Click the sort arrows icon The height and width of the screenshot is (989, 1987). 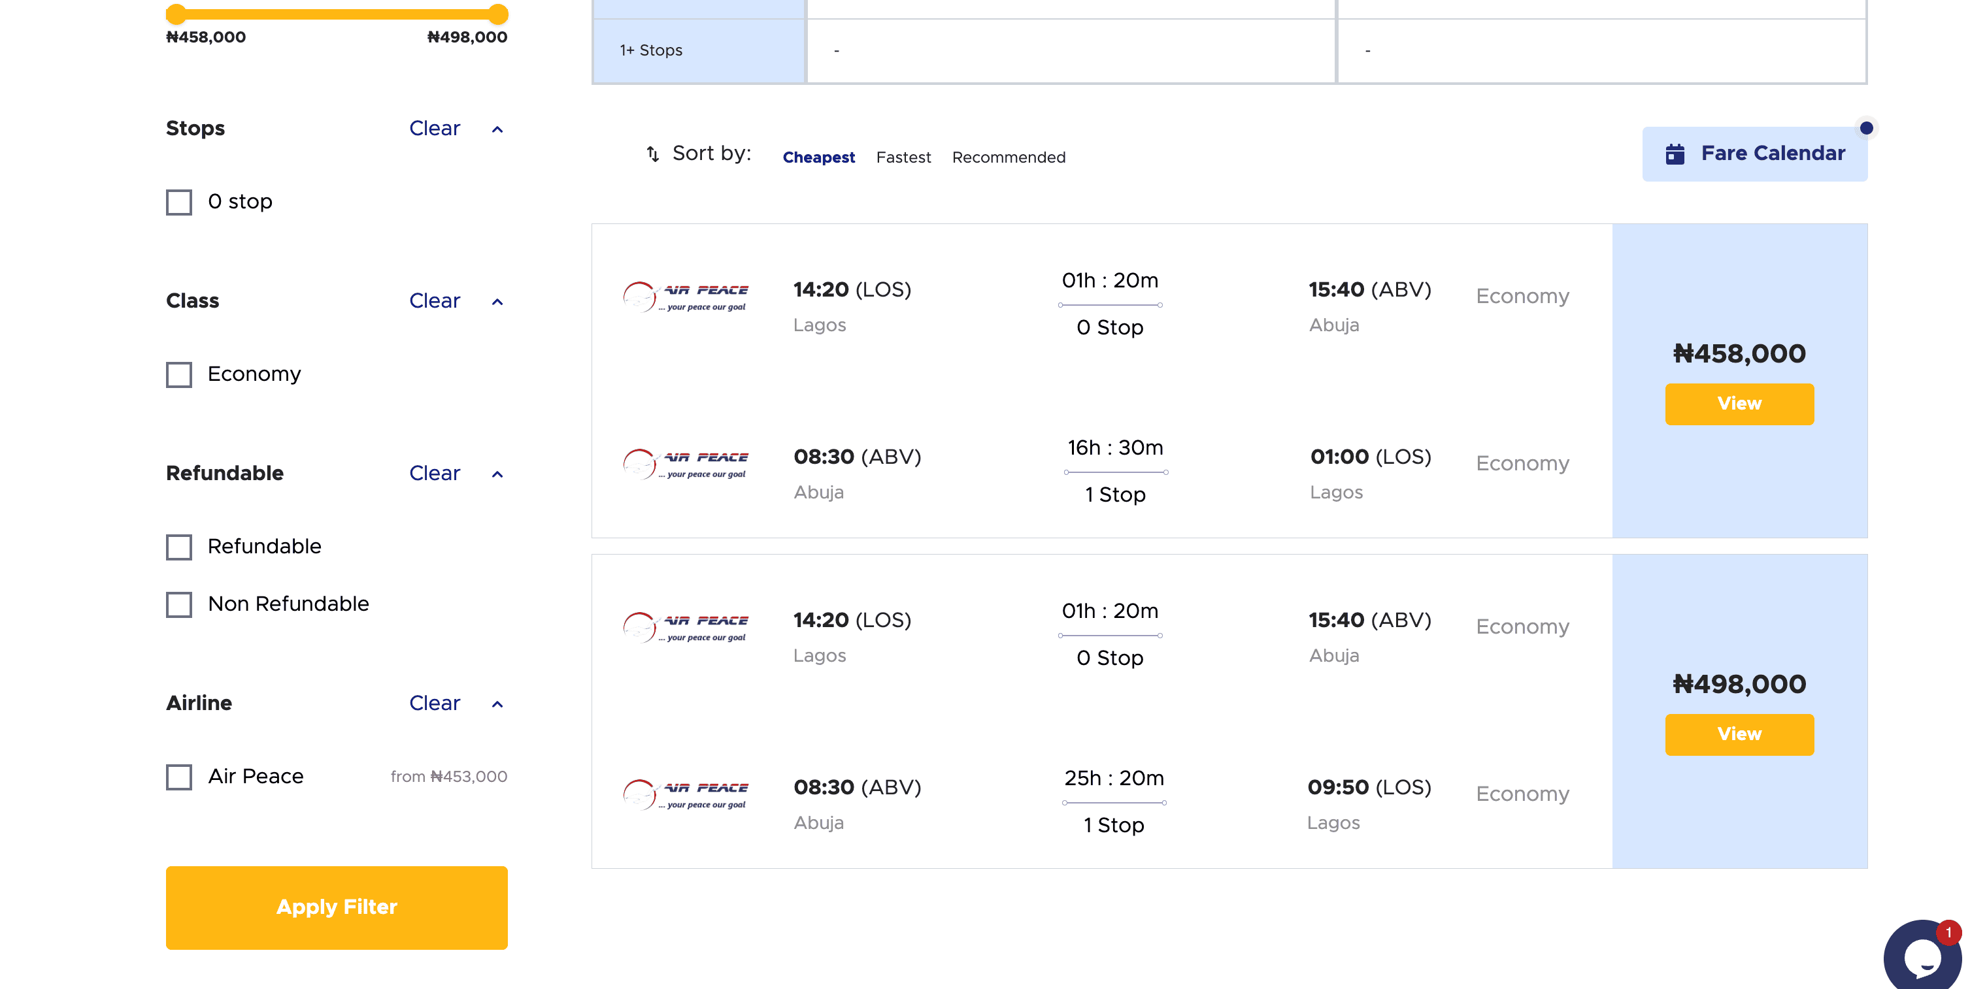[x=652, y=155]
